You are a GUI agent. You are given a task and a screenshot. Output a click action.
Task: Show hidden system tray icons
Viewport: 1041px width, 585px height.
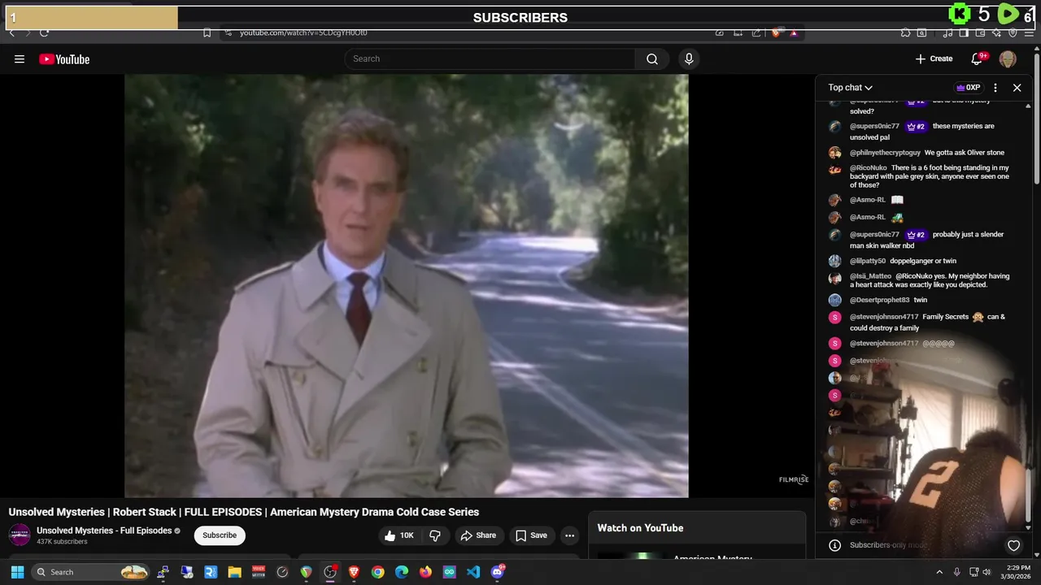[939, 572]
